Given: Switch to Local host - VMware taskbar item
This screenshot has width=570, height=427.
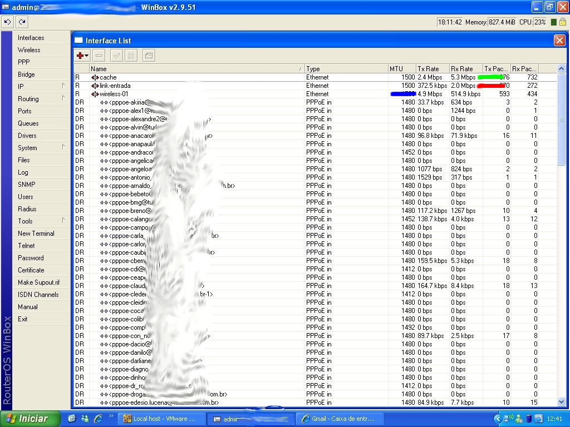Looking at the screenshot, I should pos(162,419).
